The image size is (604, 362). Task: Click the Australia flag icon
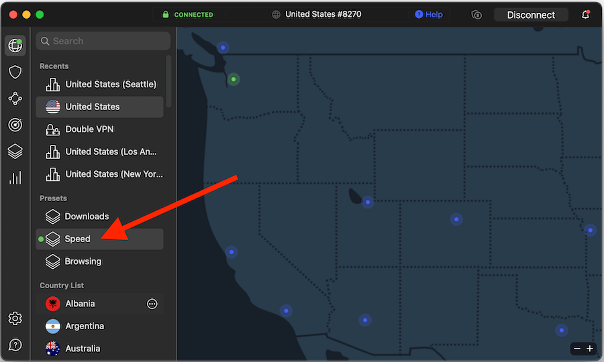point(53,349)
